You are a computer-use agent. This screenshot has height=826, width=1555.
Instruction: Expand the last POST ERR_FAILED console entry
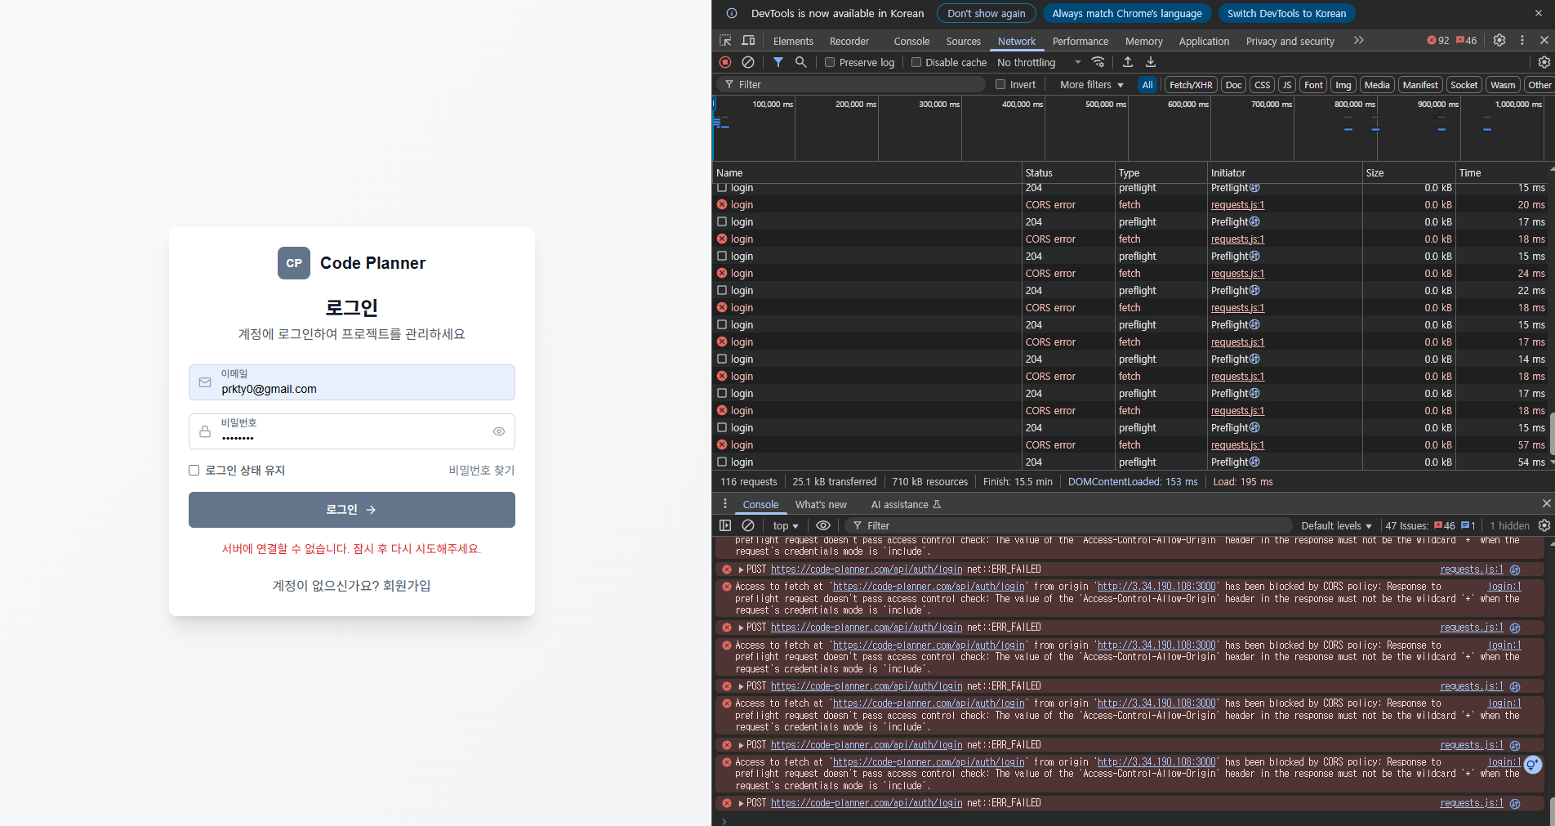click(741, 803)
